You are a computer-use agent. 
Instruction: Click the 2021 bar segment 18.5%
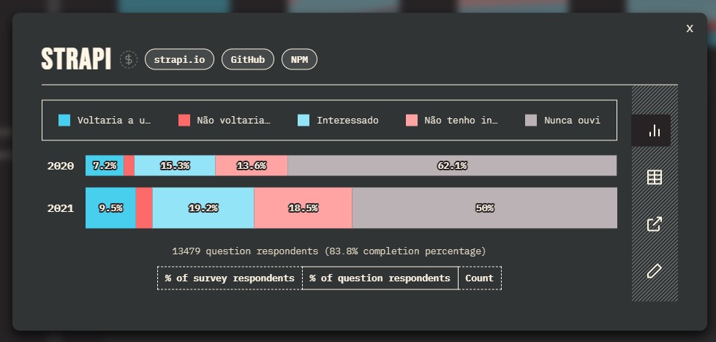pyautogui.click(x=304, y=208)
